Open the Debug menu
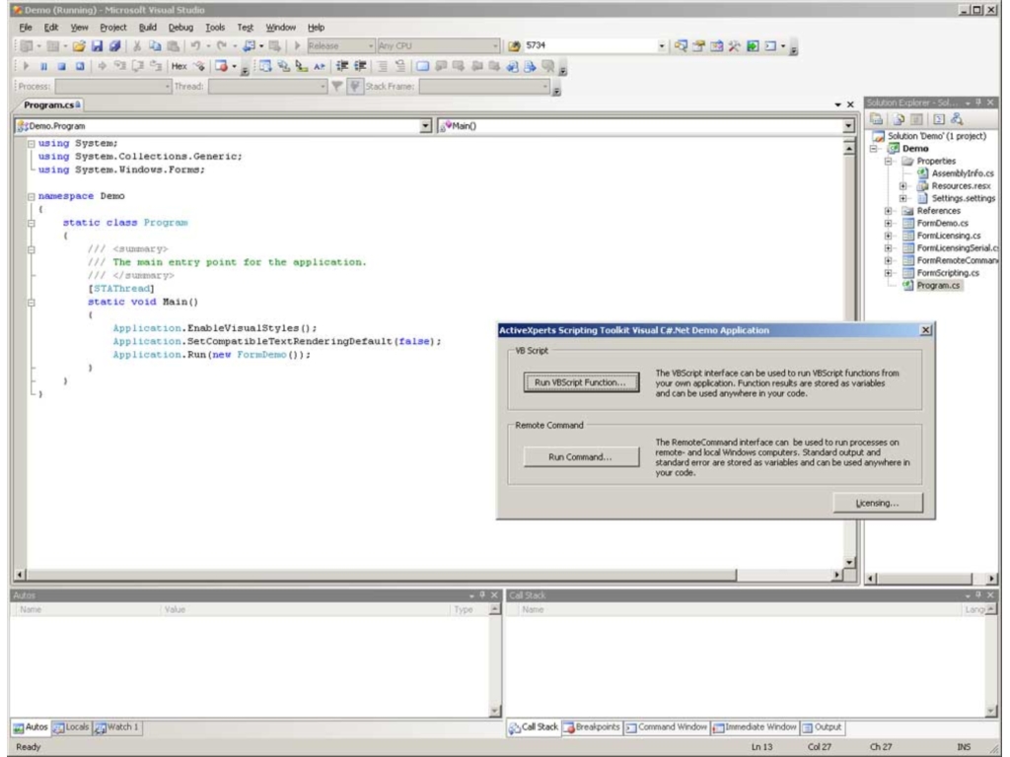 coord(180,28)
